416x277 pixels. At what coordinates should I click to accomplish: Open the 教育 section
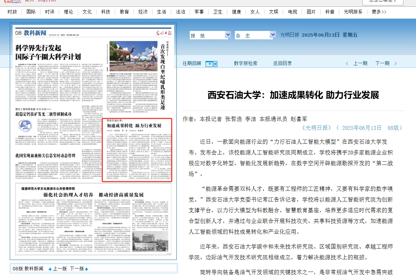[x=124, y=12]
